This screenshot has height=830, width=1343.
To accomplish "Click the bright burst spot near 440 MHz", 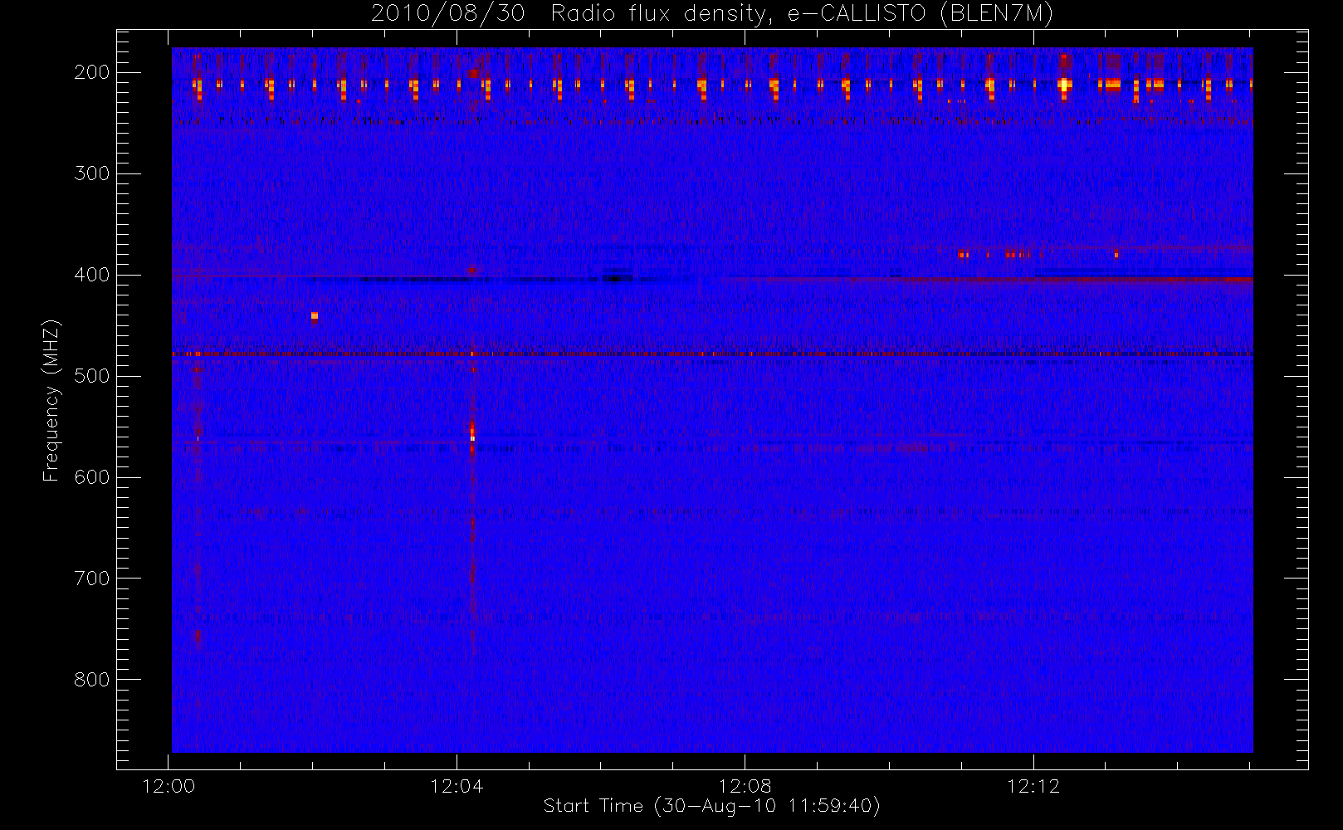I will (315, 315).
